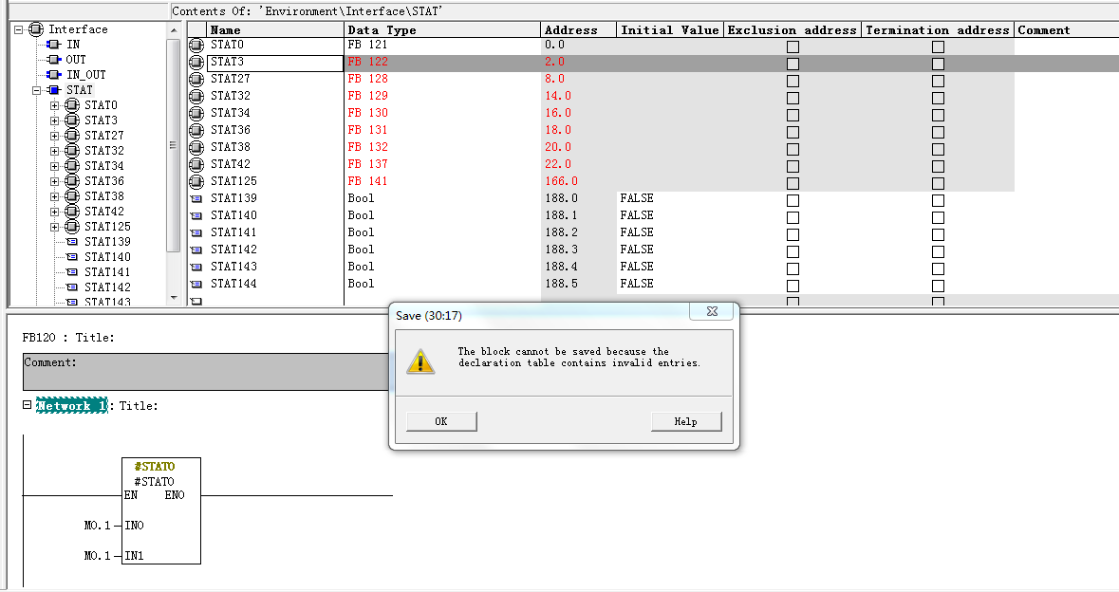The image size is (1119, 592).
Task: Expand the STAT125 tree node
Action: pos(55,227)
